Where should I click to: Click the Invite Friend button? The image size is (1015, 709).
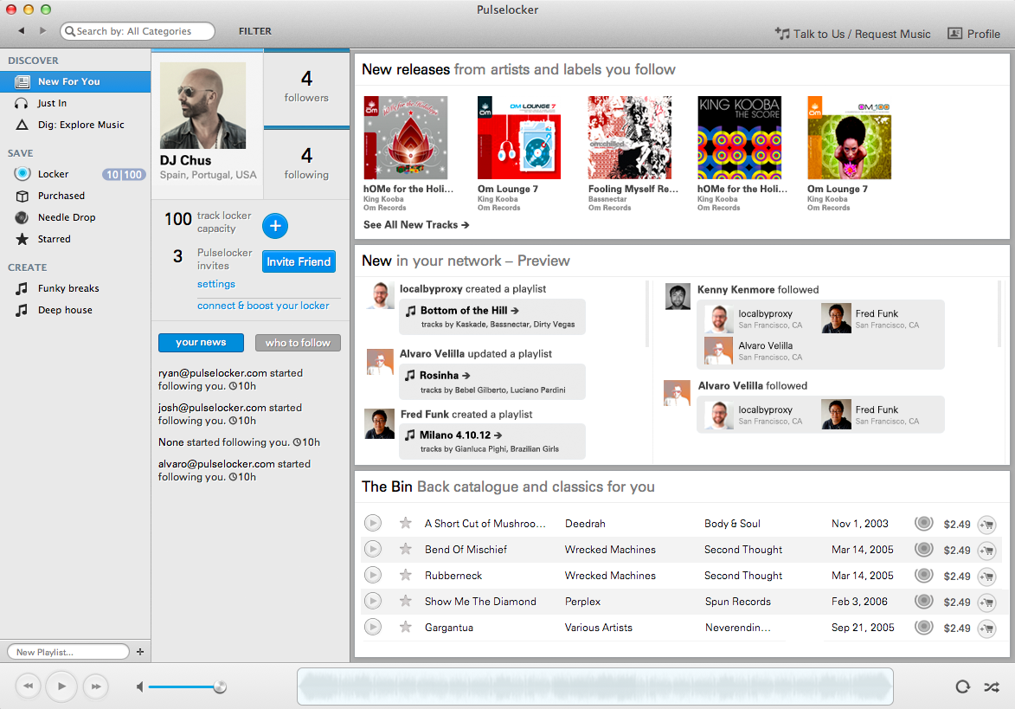pos(299,261)
